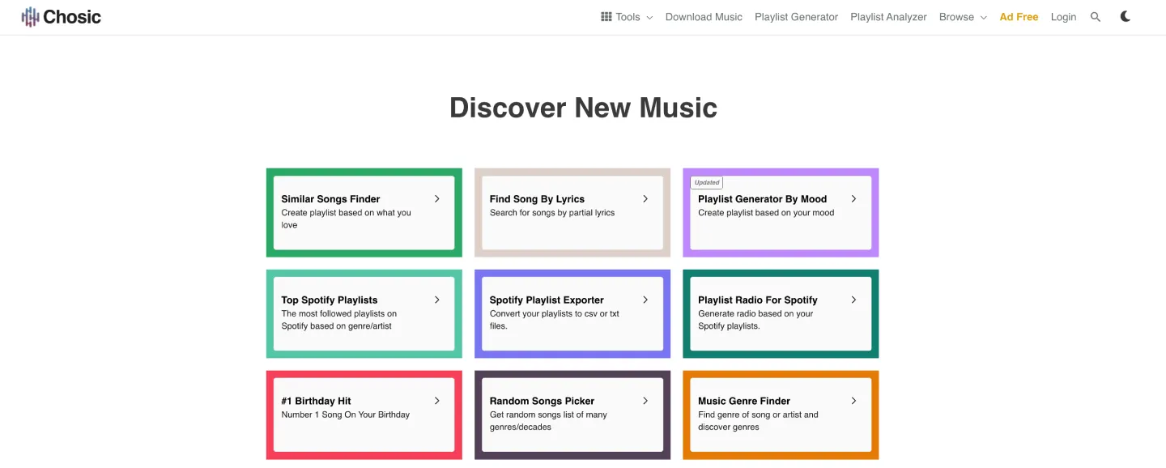The height and width of the screenshot is (468, 1166).
Task: Click the Chosic logo icon
Action: click(x=30, y=17)
